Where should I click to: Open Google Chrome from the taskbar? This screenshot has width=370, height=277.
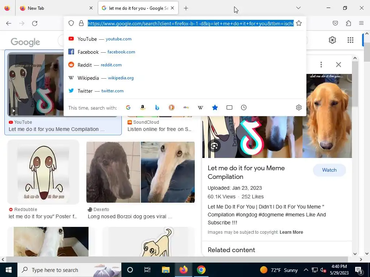[201, 270]
